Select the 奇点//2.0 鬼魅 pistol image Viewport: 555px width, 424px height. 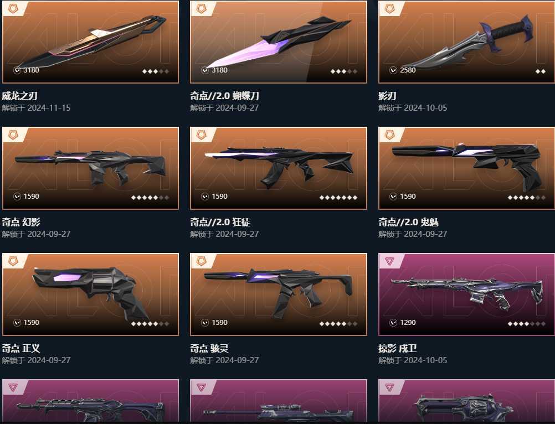pos(467,168)
